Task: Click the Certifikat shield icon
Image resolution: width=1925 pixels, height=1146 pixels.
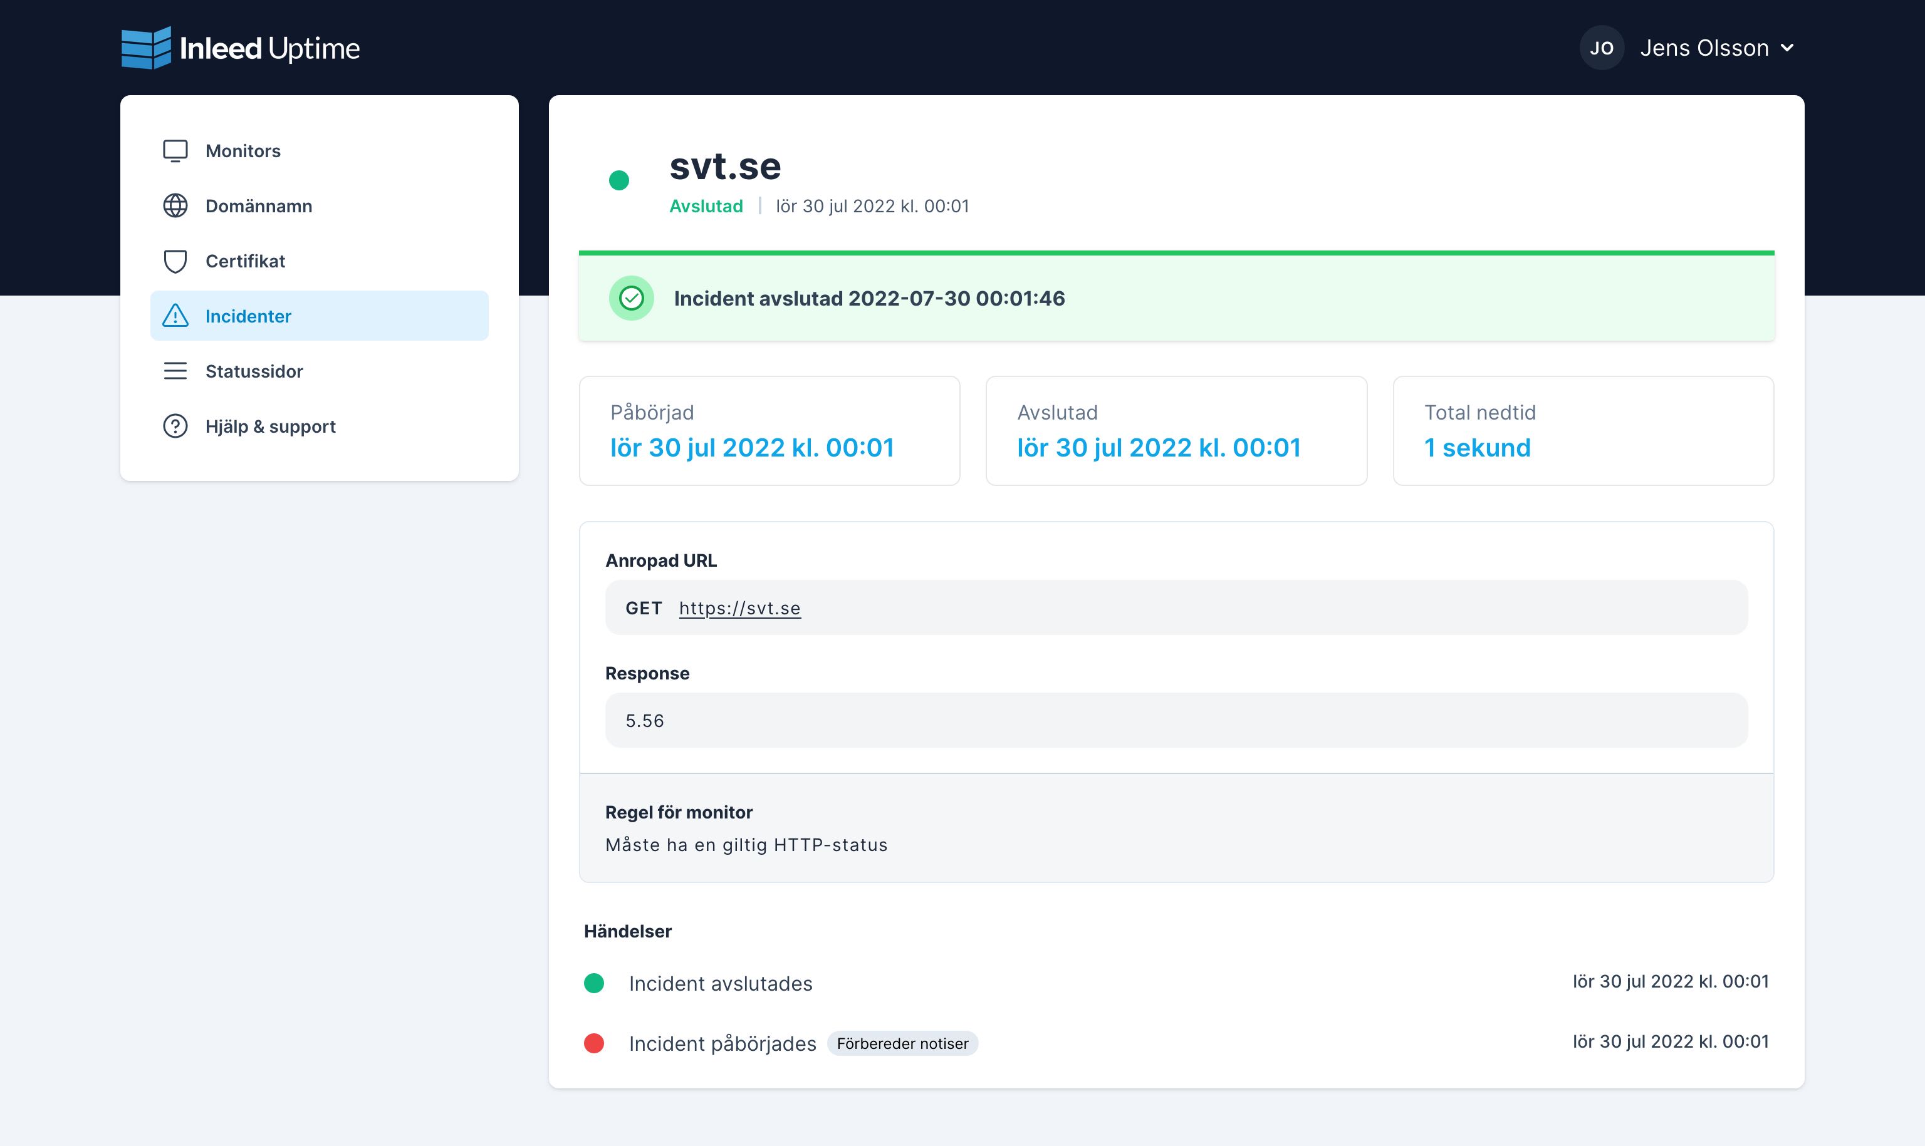Action: 175,261
